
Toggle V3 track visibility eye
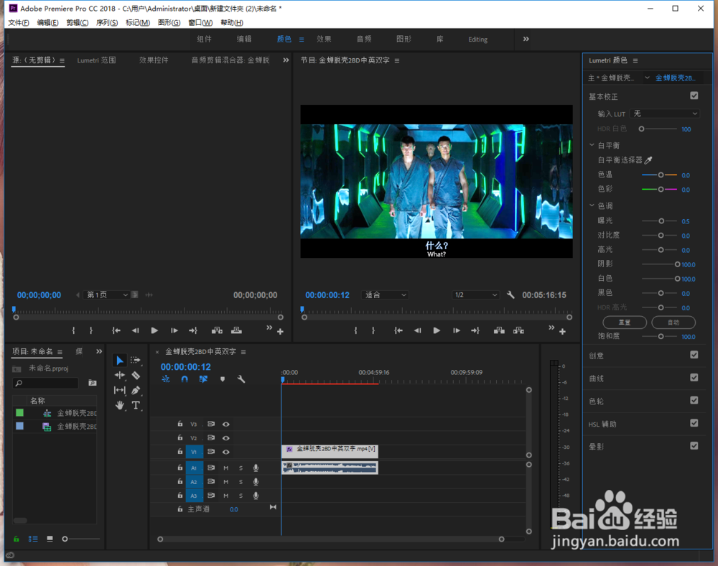226,424
